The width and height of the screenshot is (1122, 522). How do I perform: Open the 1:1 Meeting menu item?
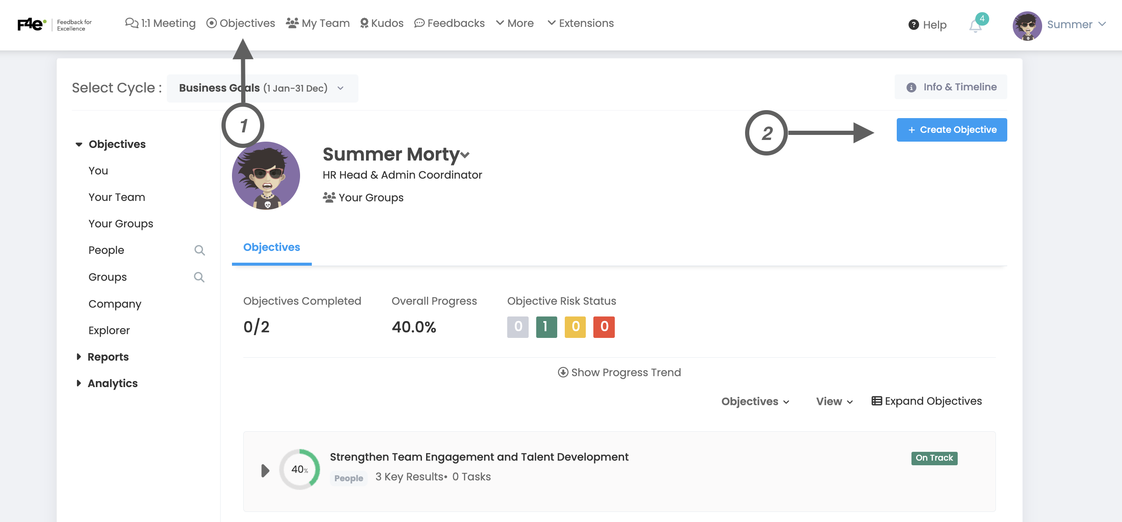pyautogui.click(x=160, y=23)
